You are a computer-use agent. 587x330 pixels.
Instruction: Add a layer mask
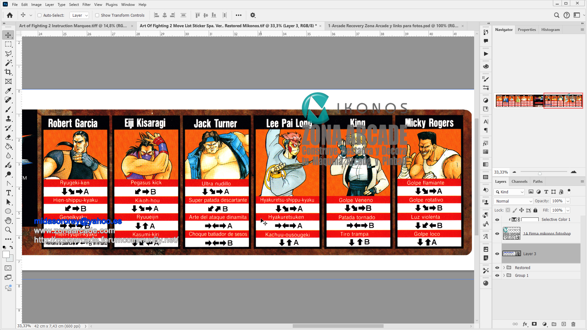[x=534, y=324]
